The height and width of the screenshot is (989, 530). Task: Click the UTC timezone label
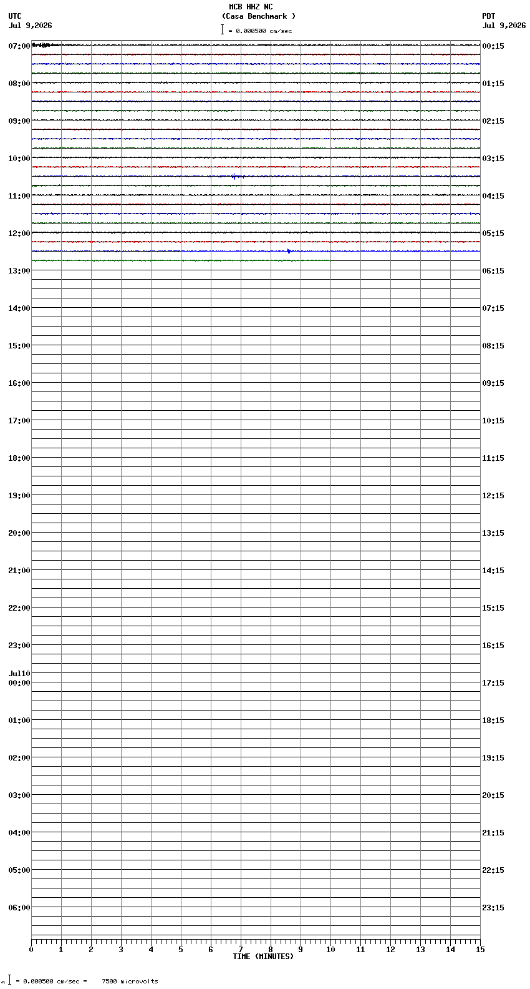[x=15, y=16]
